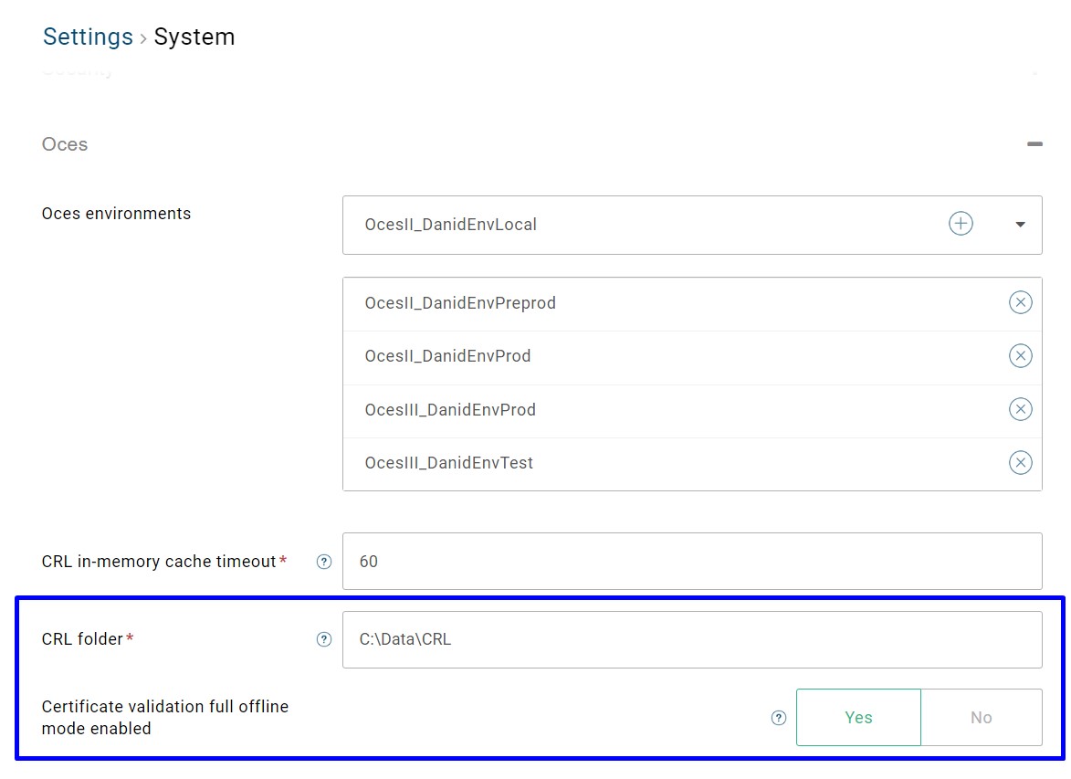Screen dimensions: 1071x779
Task: Select the OcesIII_DanidEnvTest list entry
Action: (x=448, y=463)
